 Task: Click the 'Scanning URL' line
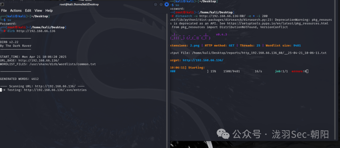[x=42, y=86]
